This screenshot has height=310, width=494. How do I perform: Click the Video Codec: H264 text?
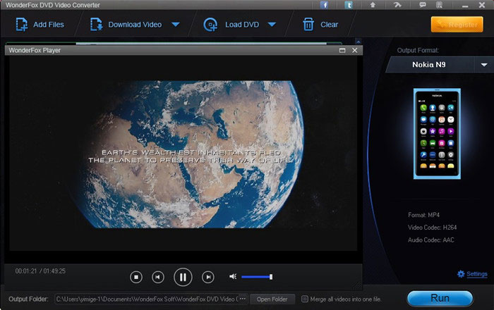tap(432, 228)
